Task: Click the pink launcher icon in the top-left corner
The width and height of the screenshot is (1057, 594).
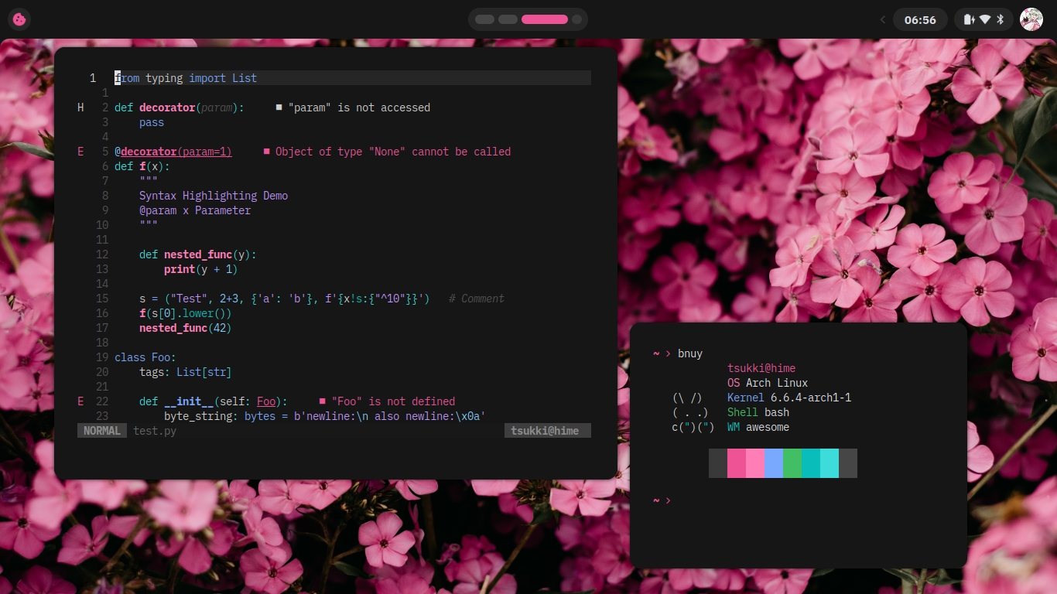Action: 19,19
